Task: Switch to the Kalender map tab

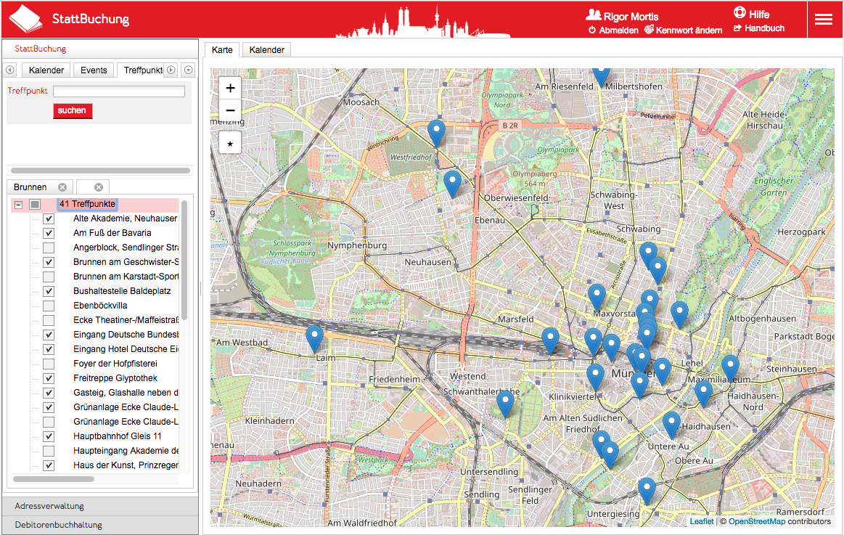Action: (x=266, y=49)
